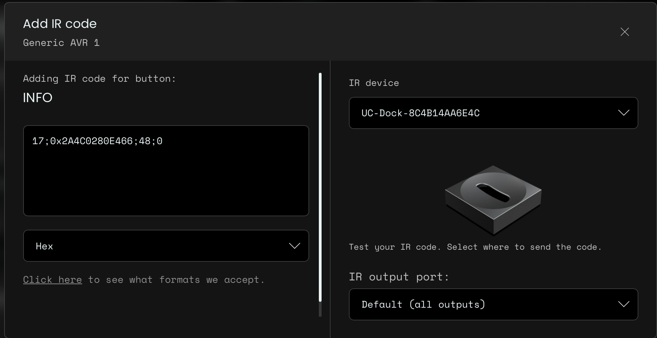Viewport: 657px width, 338px height.
Task: Click the chevron icon in IR device selector
Action: [623, 113]
